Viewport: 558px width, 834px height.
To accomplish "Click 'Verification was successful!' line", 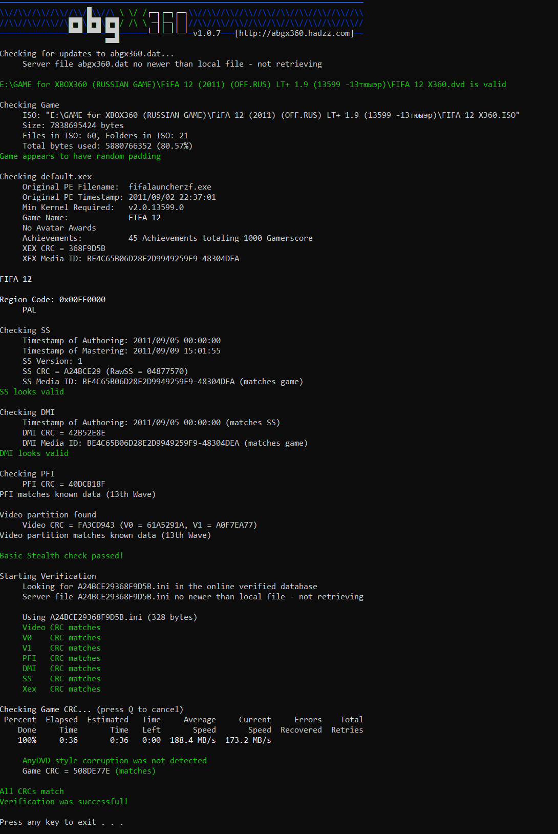I will click(x=64, y=802).
